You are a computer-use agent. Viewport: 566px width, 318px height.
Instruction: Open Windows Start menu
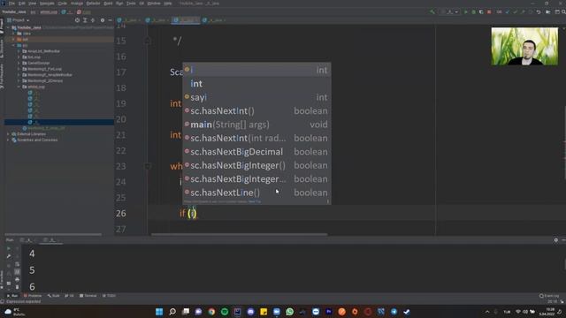(159, 312)
